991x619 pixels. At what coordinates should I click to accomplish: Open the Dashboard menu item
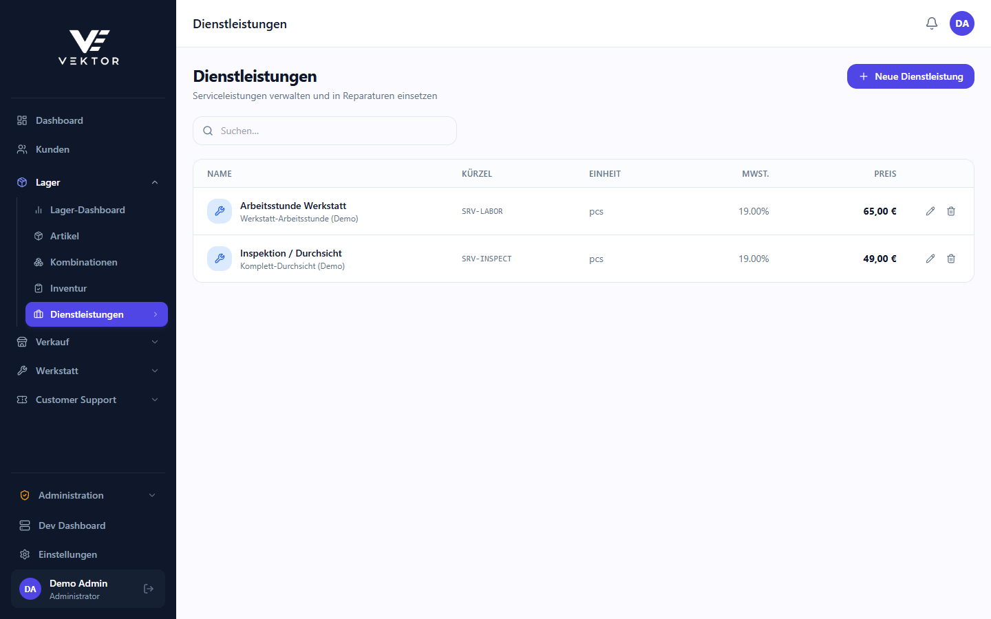(88, 120)
